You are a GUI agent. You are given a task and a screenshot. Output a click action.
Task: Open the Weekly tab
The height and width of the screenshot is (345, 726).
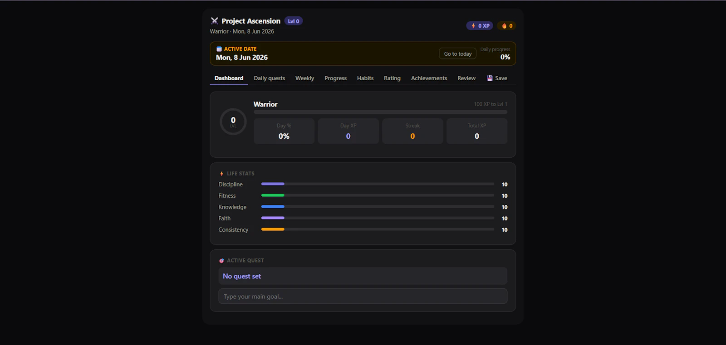point(304,78)
